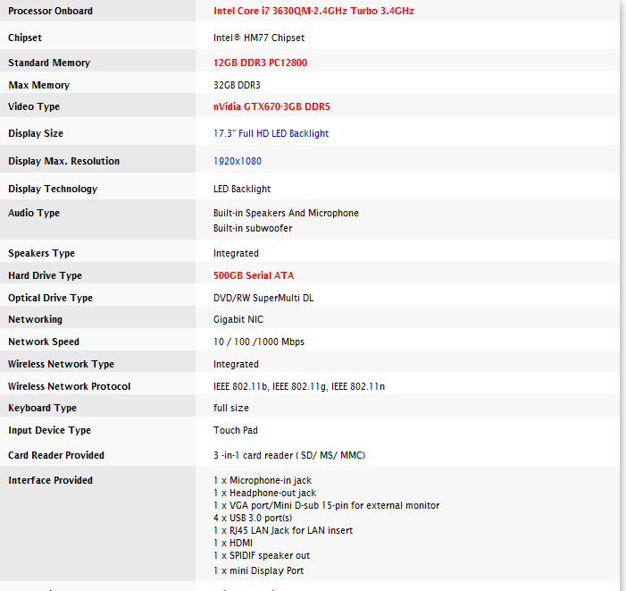Select 'Integrated' value for Speakers Type
Screen dimensions: 626x591
tap(236, 253)
